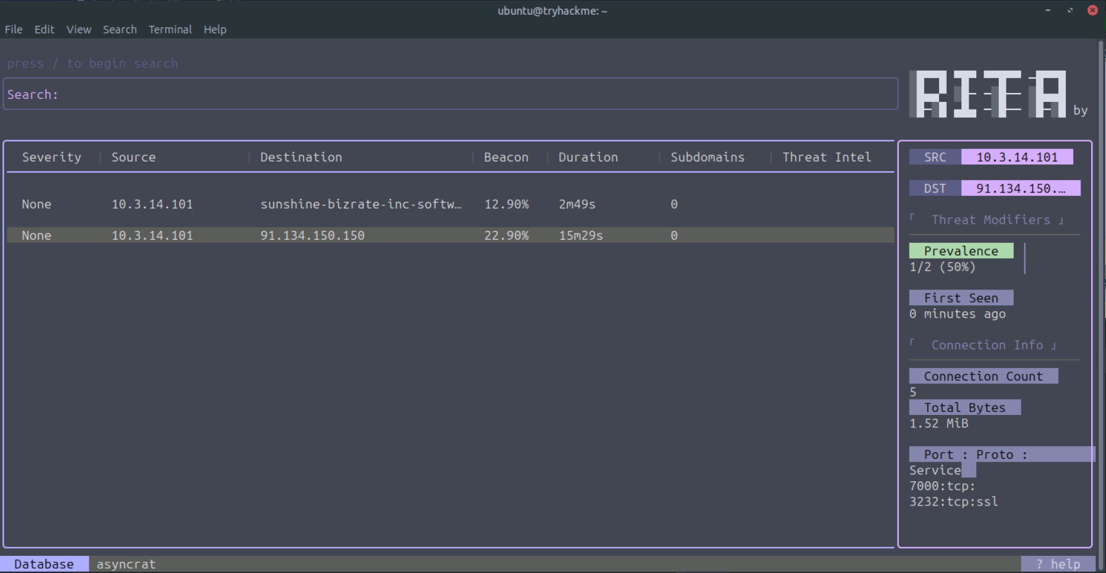
Task: Click the Subdomains column header
Action: point(708,157)
